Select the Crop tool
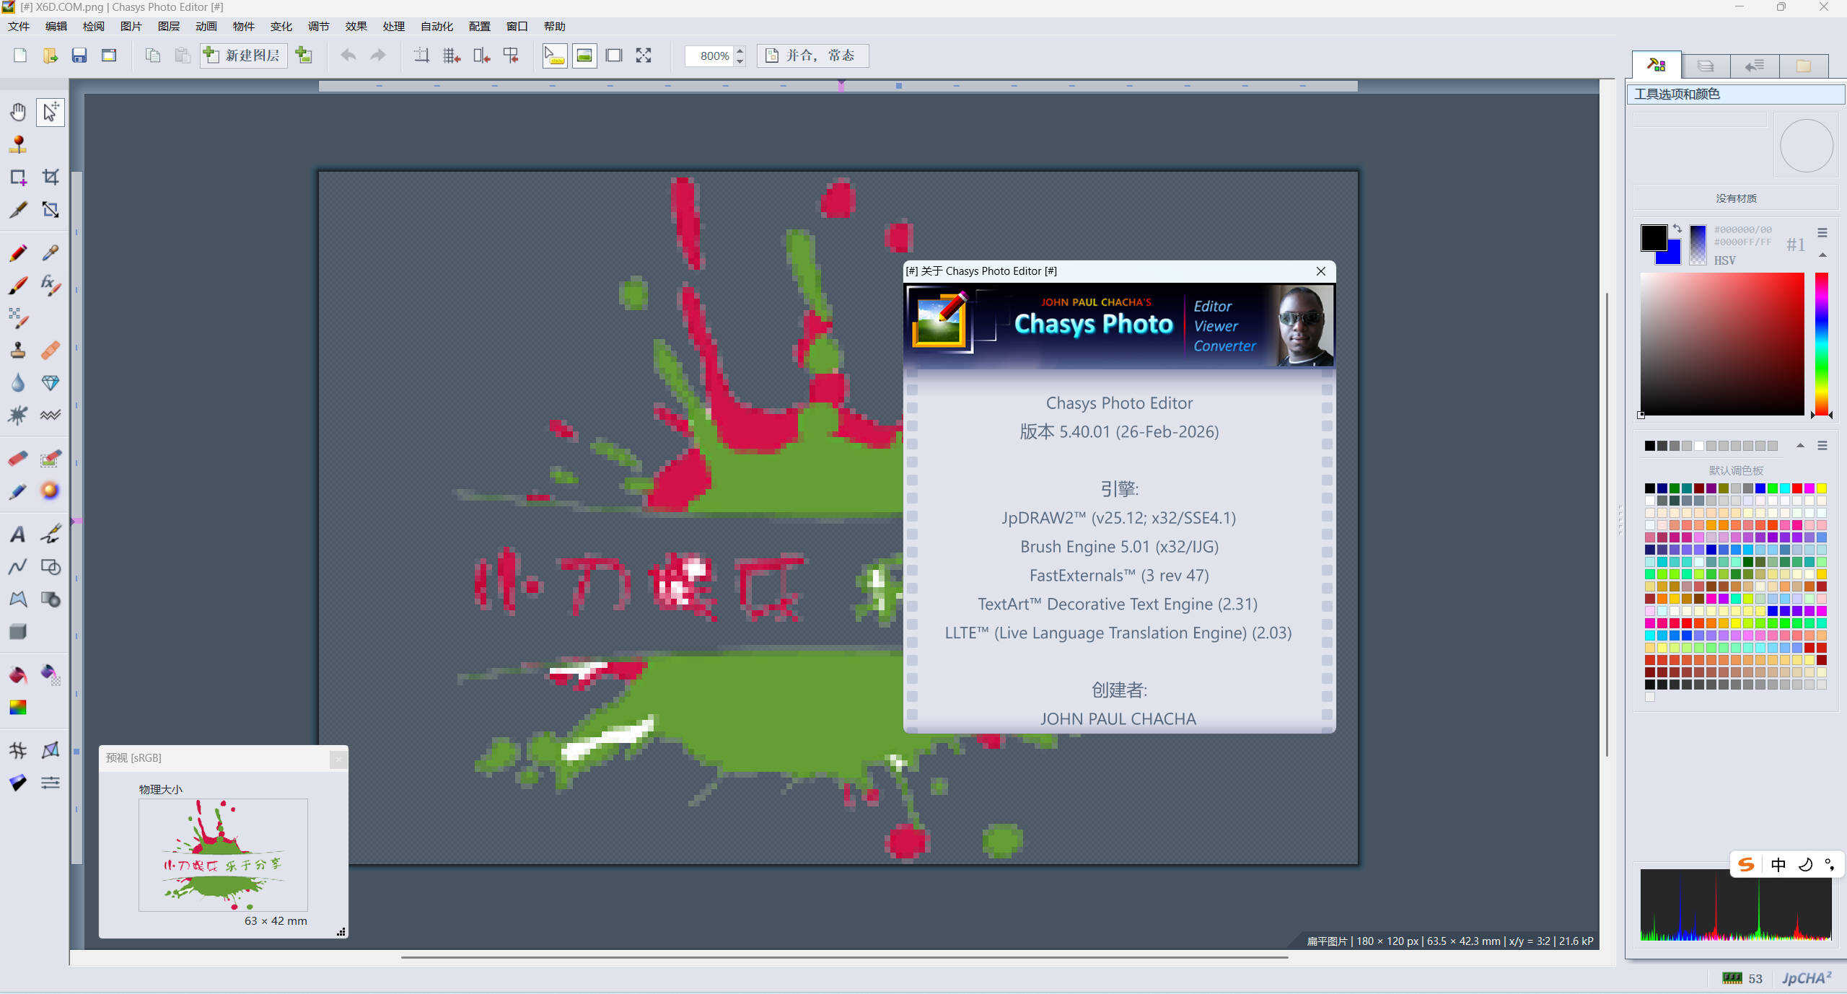The height and width of the screenshot is (994, 1847). click(x=52, y=177)
